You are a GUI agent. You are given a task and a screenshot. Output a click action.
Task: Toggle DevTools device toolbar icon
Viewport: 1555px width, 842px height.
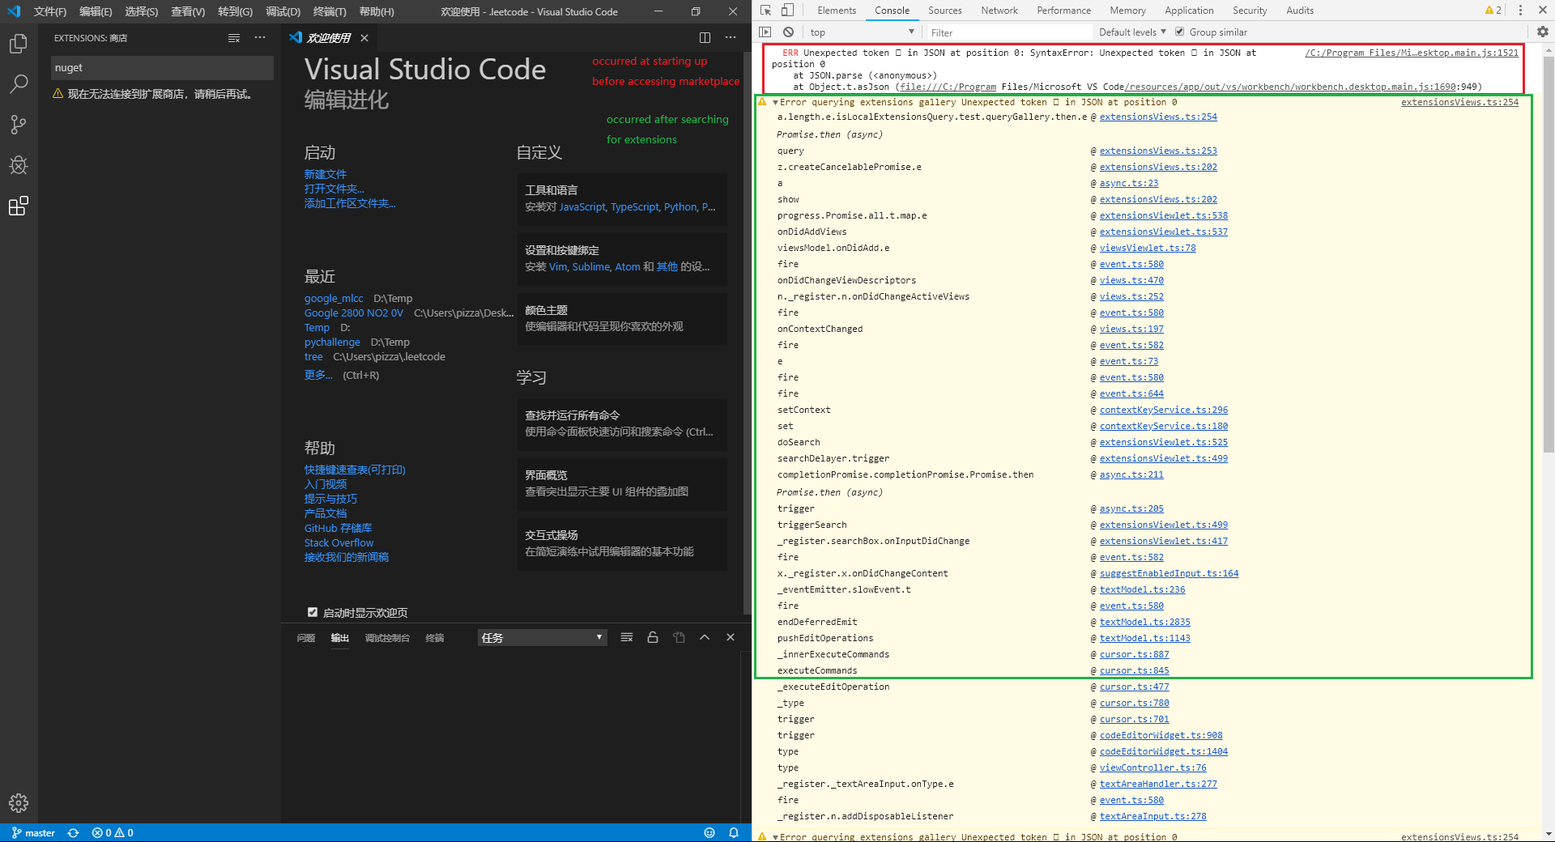click(787, 11)
